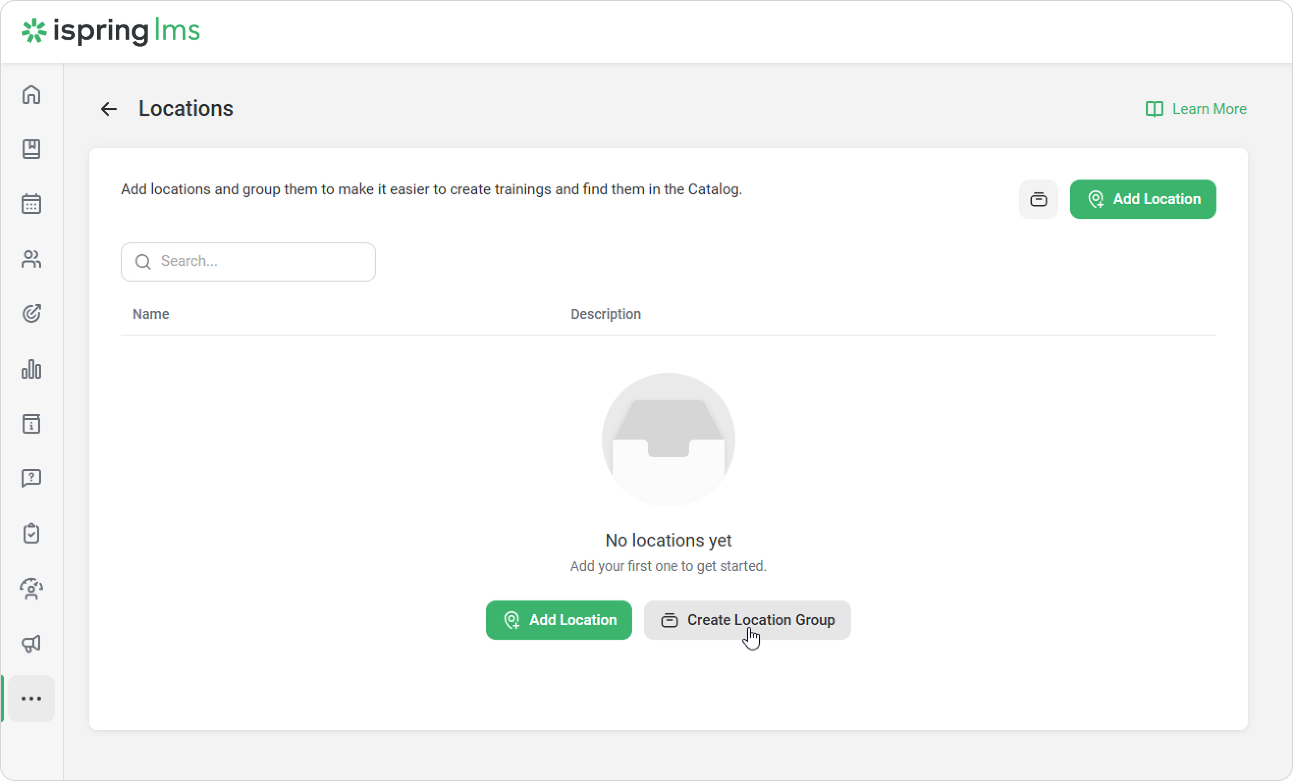1293x781 pixels.
Task: Open the Home icon in sidebar
Action: 31,95
